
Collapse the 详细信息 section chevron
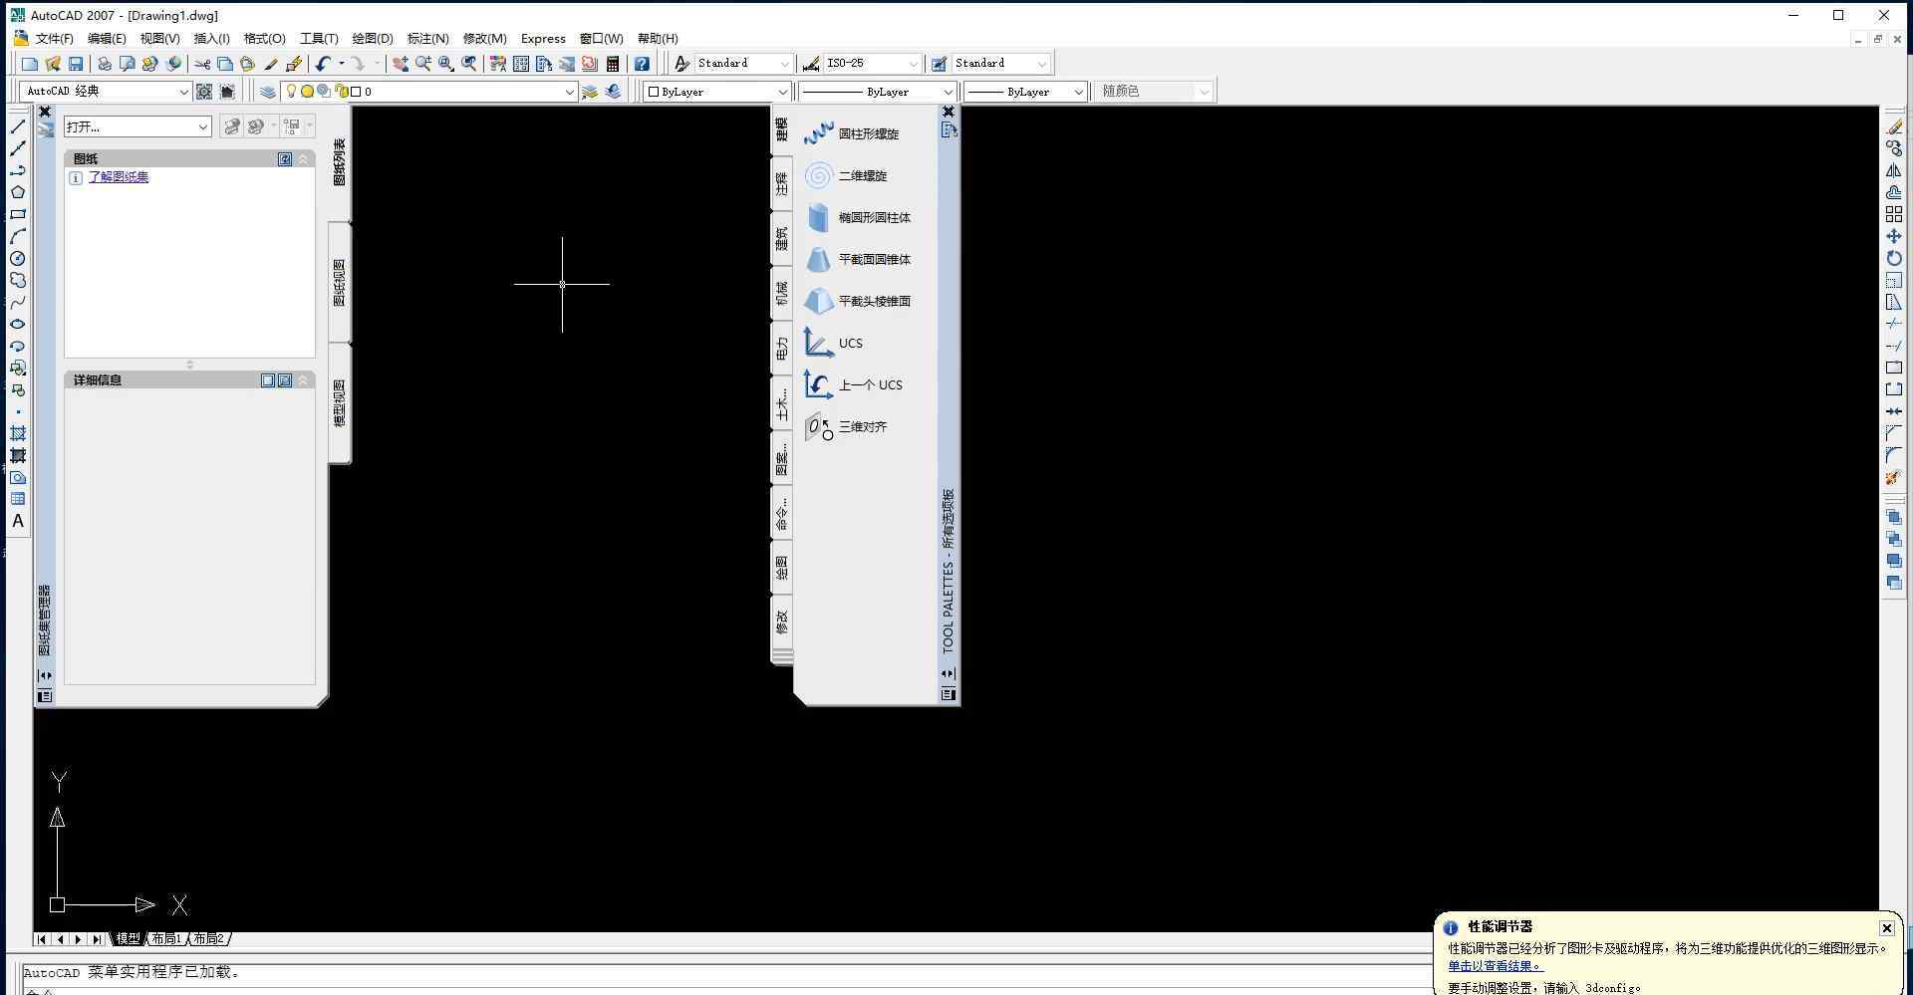tap(303, 380)
